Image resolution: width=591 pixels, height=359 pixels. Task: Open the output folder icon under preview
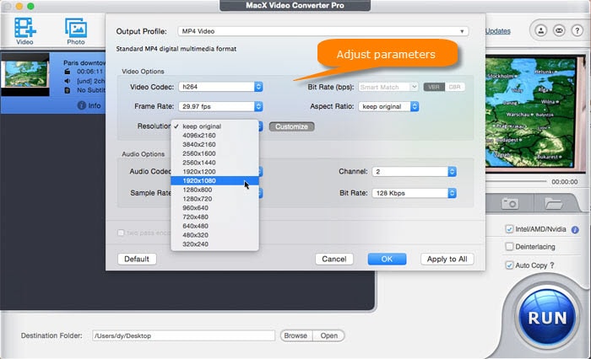[553, 204]
